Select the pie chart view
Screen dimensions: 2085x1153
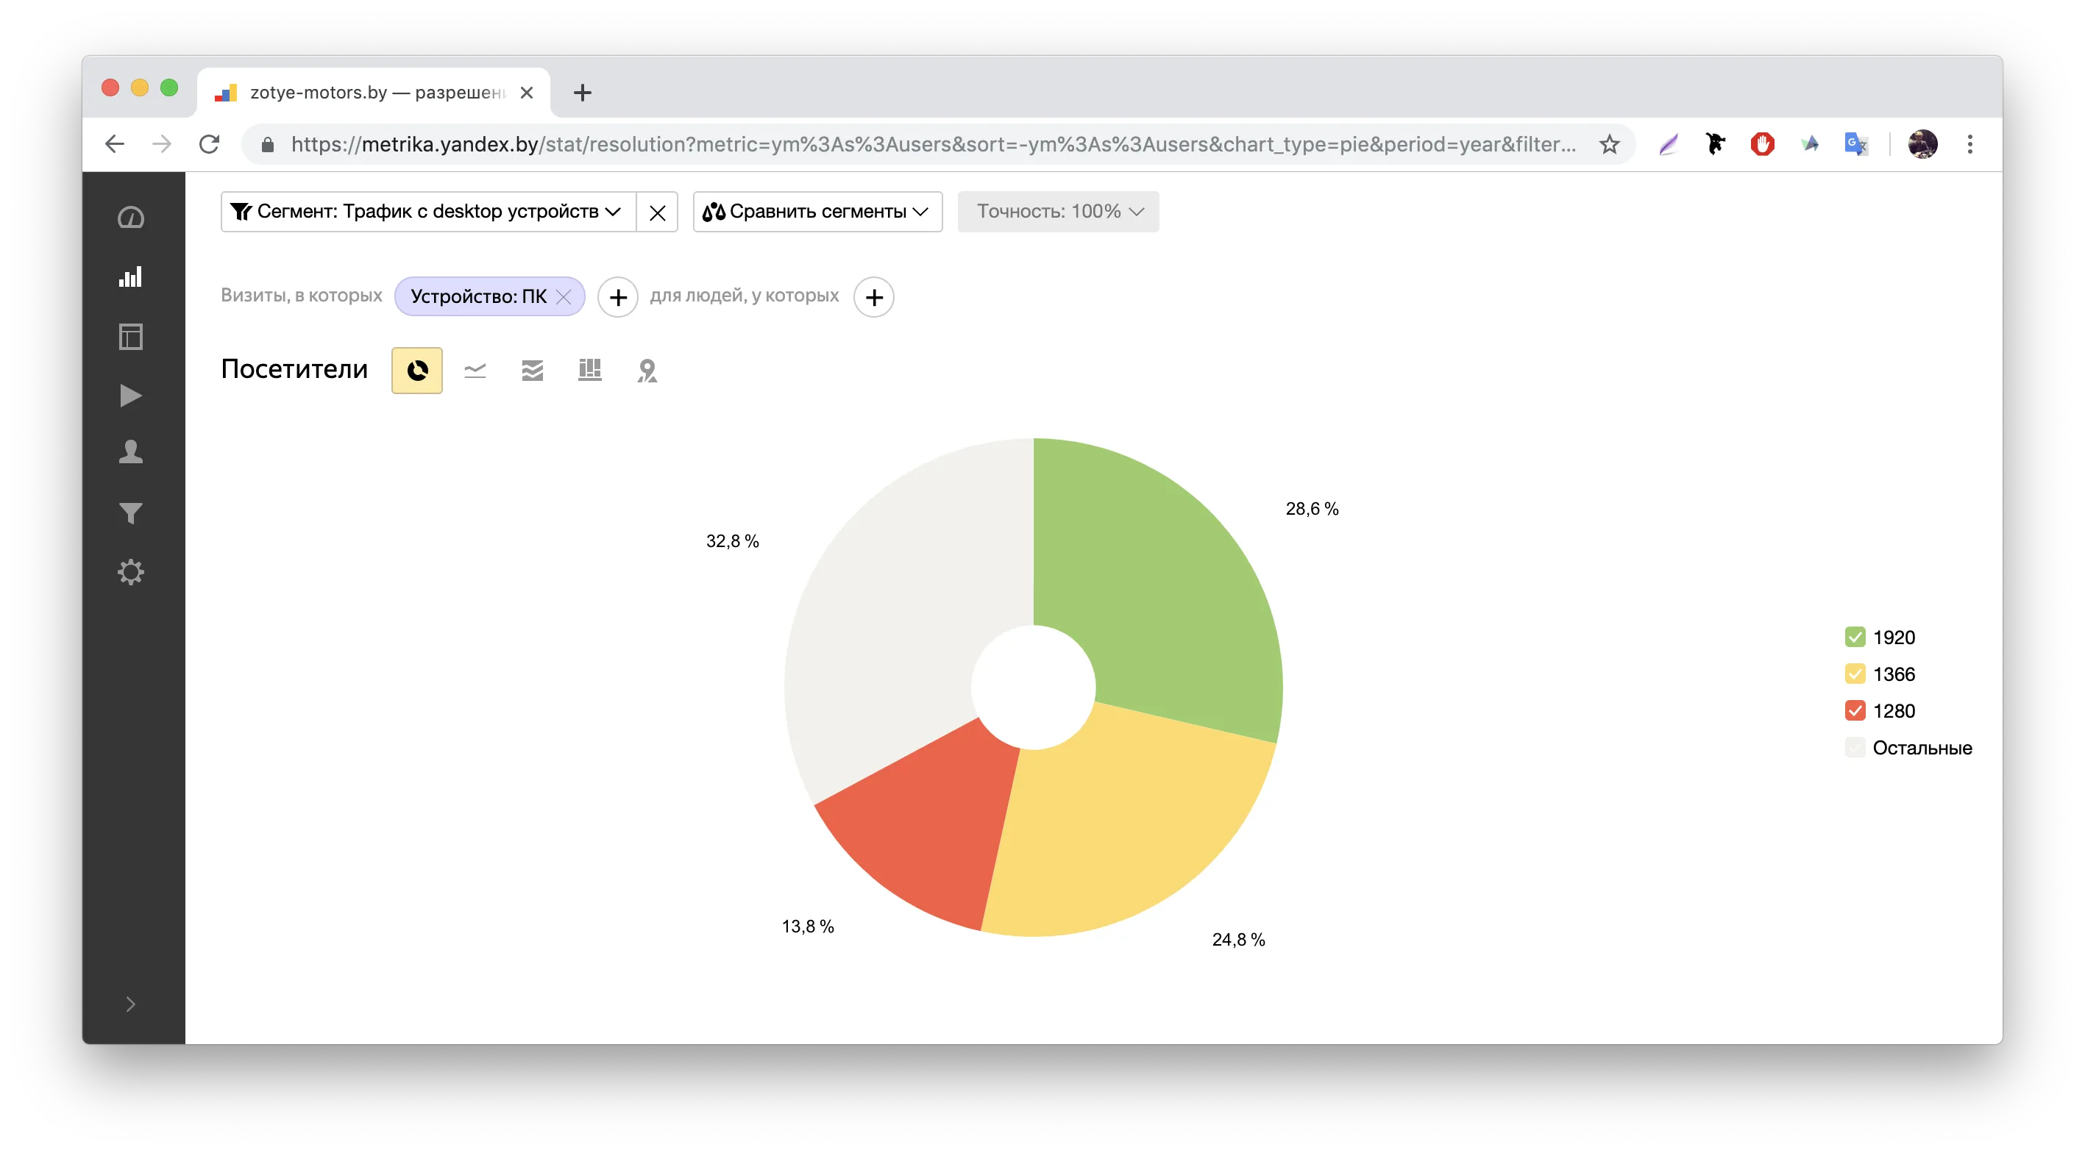click(x=417, y=370)
